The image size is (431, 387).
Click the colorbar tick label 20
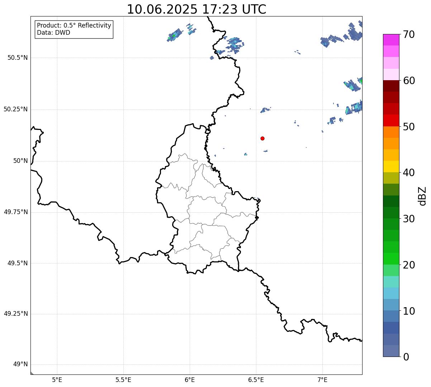coord(409,265)
